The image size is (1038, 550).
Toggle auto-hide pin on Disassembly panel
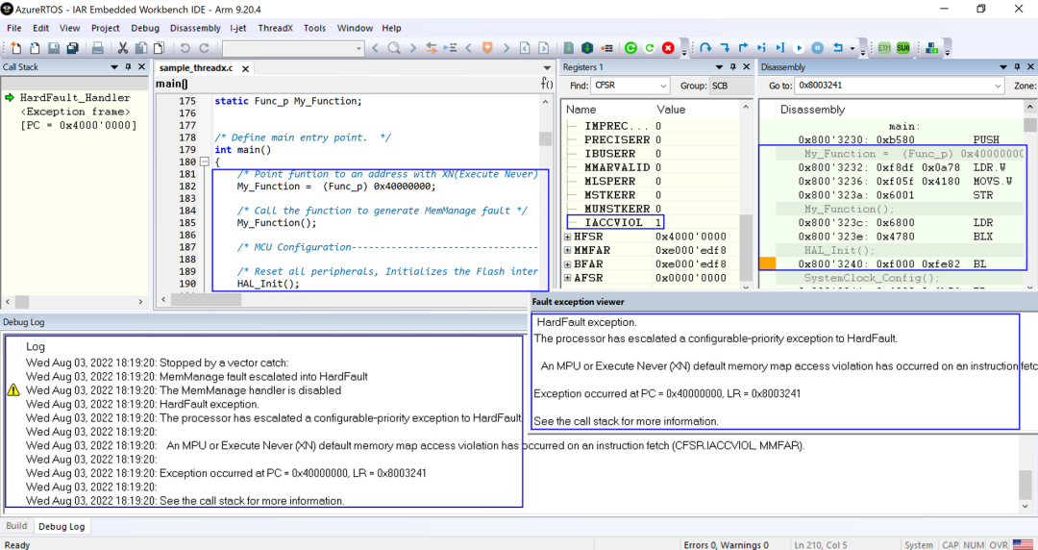pos(1018,67)
